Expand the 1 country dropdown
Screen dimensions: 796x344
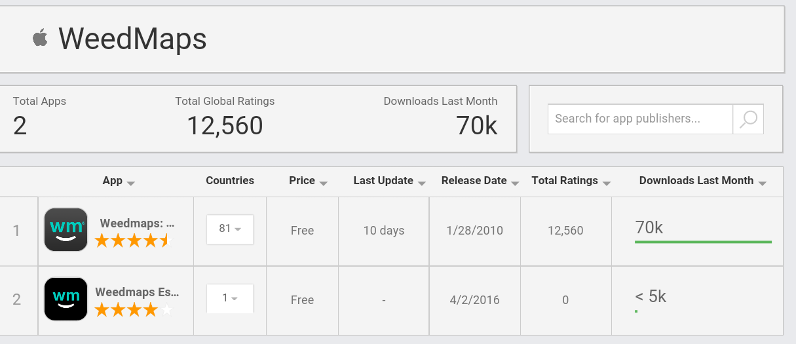coord(230,299)
